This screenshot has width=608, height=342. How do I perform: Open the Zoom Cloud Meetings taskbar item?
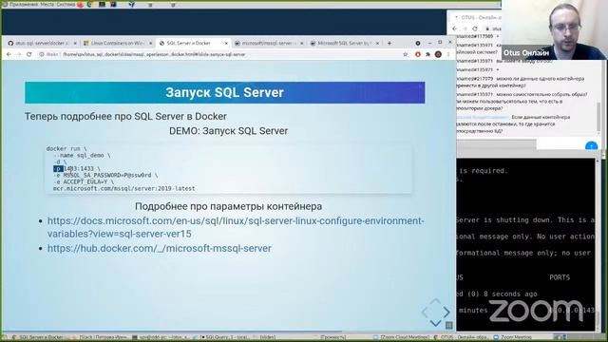(401, 337)
